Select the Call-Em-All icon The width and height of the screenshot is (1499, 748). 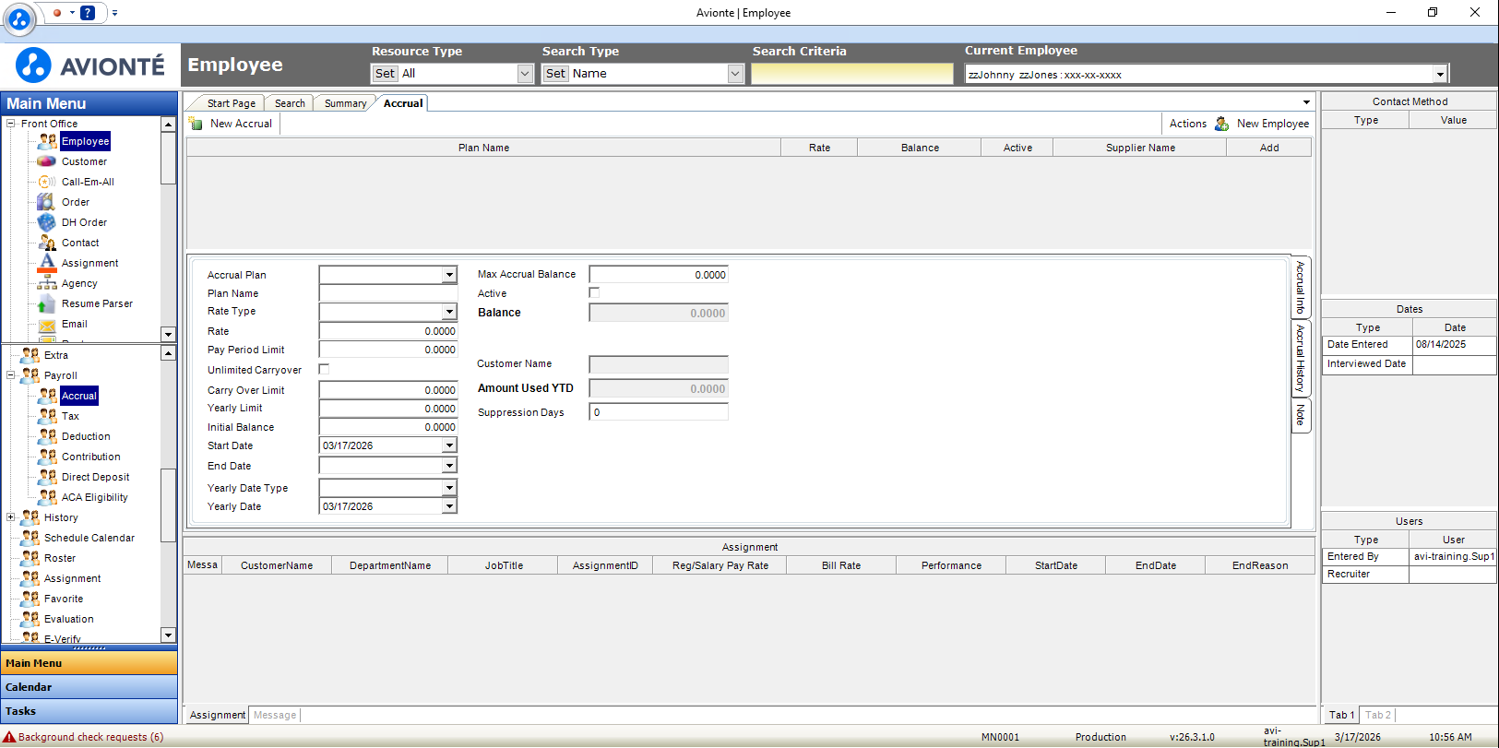pyautogui.click(x=47, y=182)
